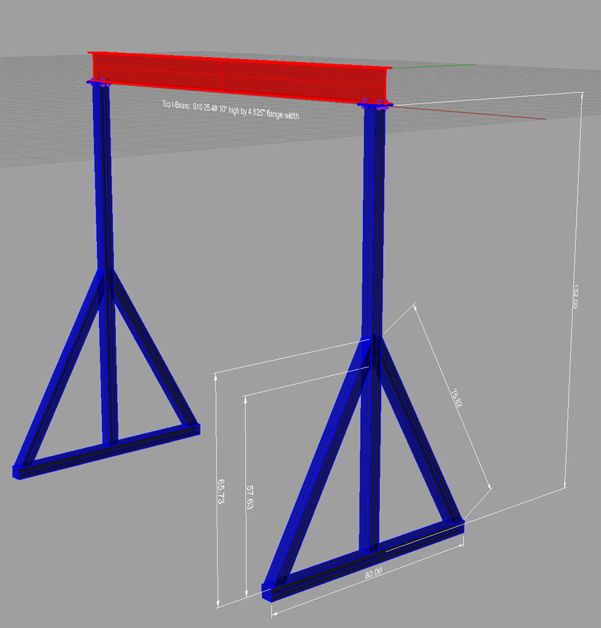The height and width of the screenshot is (628, 601).
Task: Click the green axis line
Action: (x=433, y=66)
